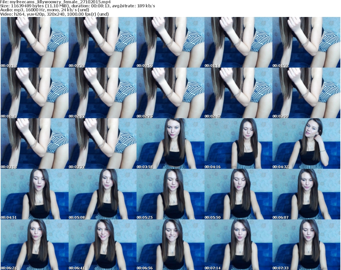
Task: Choose the frame marked 00:05:50
Action: [238, 194]
